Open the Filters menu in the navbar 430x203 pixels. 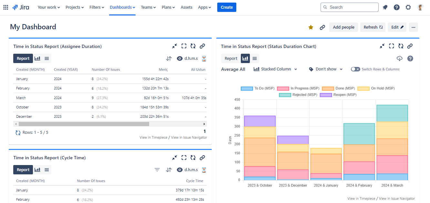pyautogui.click(x=97, y=7)
